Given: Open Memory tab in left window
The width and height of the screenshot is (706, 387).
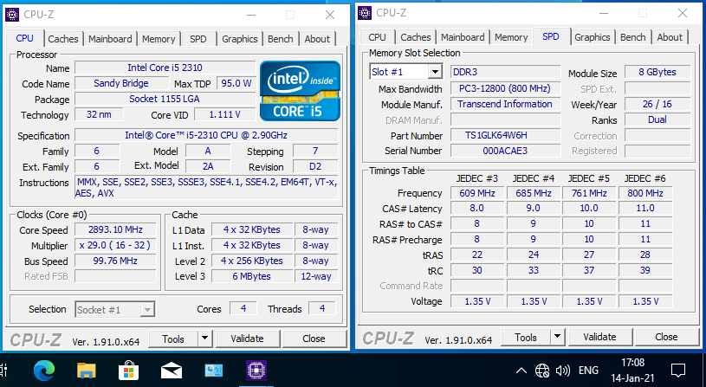Looking at the screenshot, I should [159, 39].
